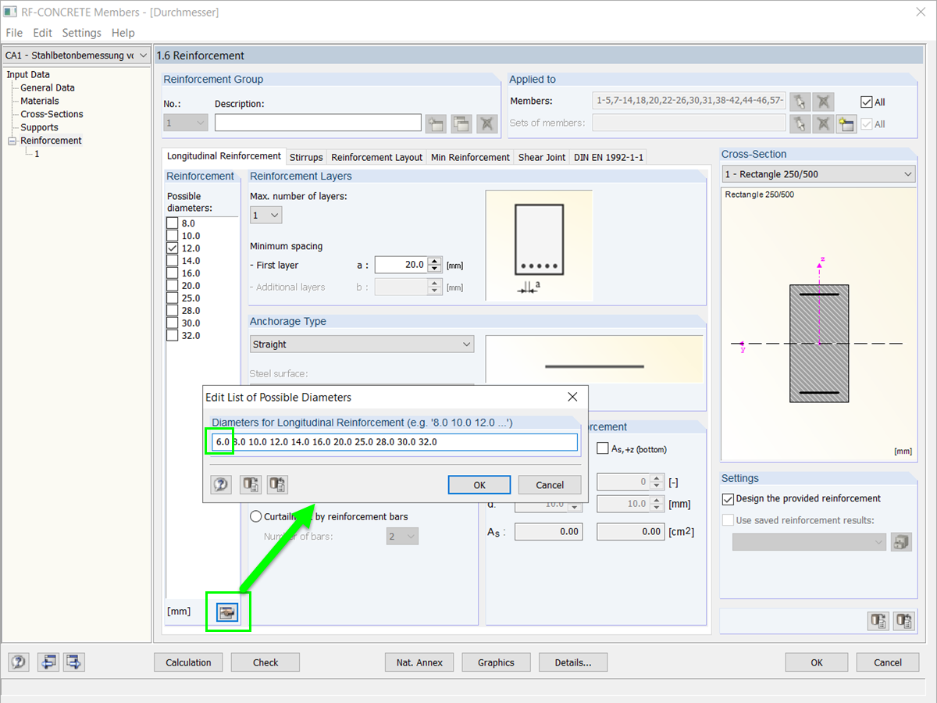Click the pick sets of members icon
The image size is (937, 703).
tap(799, 123)
